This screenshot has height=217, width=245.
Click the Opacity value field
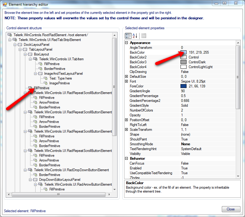[x=208, y=115]
